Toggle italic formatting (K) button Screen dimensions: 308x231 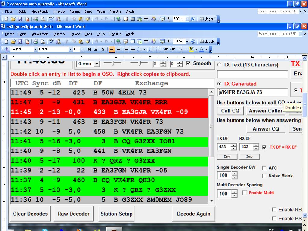[96, 49]
